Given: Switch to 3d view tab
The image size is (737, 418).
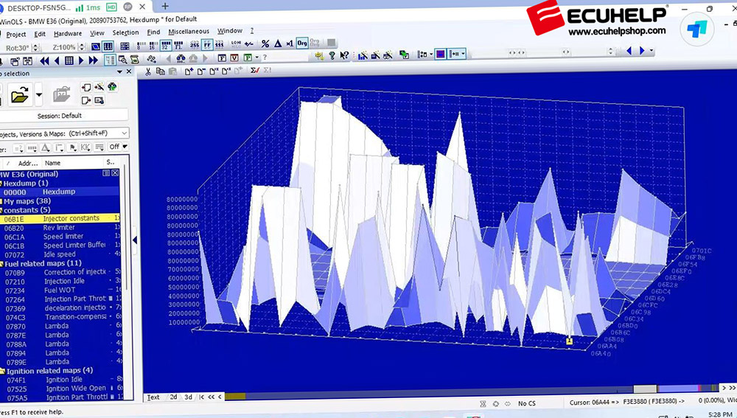Looking at the screenshot, I should 188,397.
